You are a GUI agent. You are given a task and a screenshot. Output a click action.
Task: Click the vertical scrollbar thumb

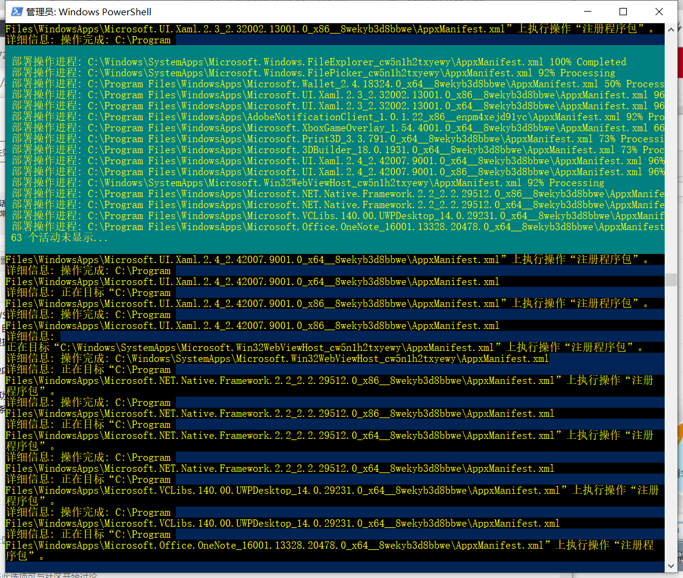pos(671,280)
